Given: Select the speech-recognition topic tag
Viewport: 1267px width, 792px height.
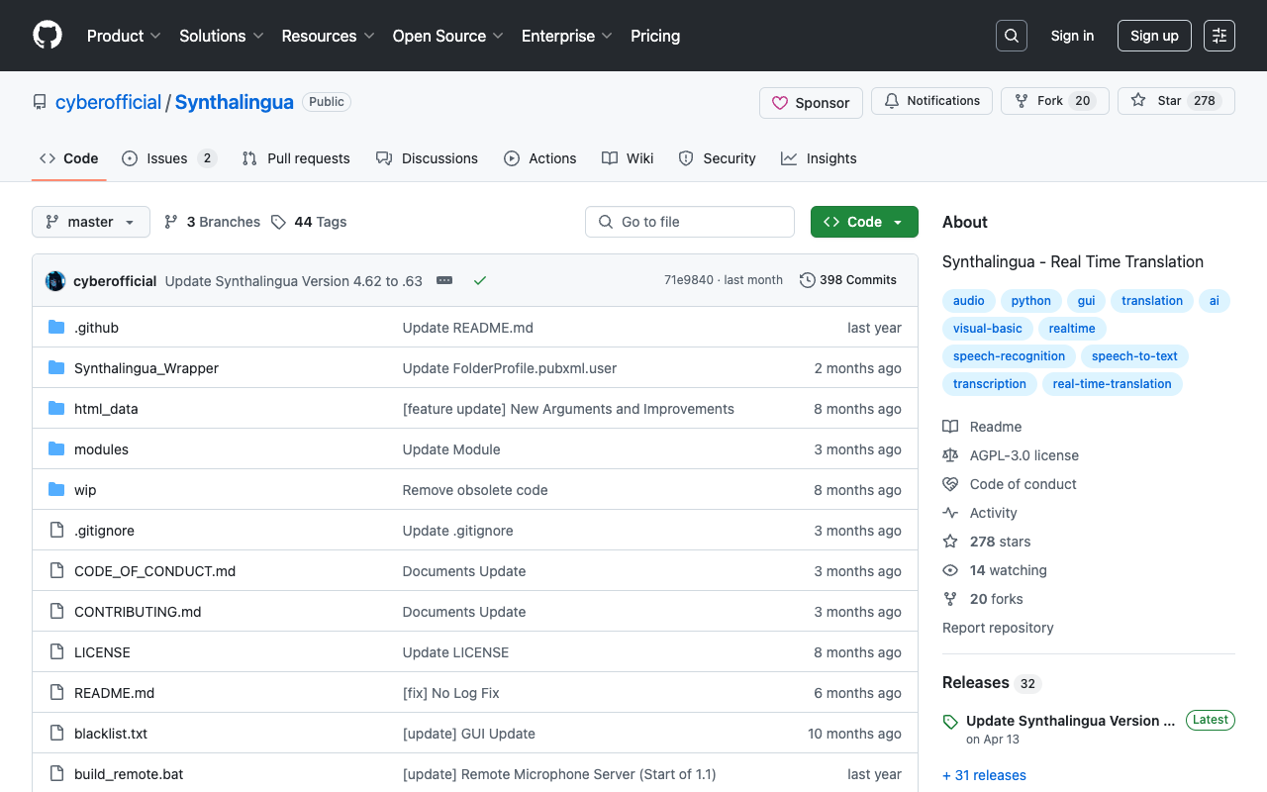Looking at the screenshot, I should 1009,356.
